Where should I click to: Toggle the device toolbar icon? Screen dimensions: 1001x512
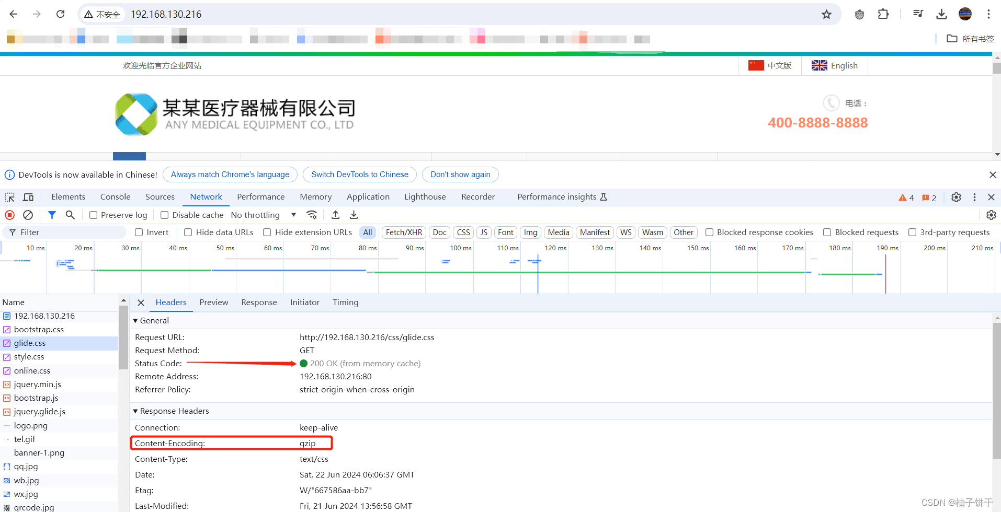click(28, 197)
